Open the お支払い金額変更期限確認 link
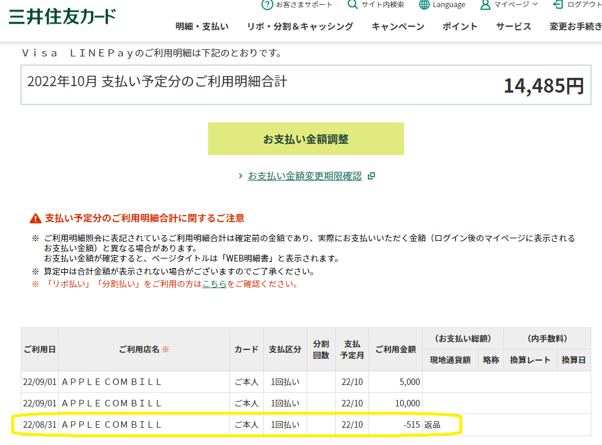602x445 pixels. point(304,176)
